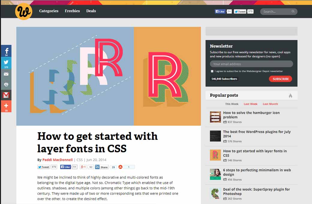Enable the newsletter subscription agreement checkbox
The height and width of the screenshot is (204, 312).
212,71
